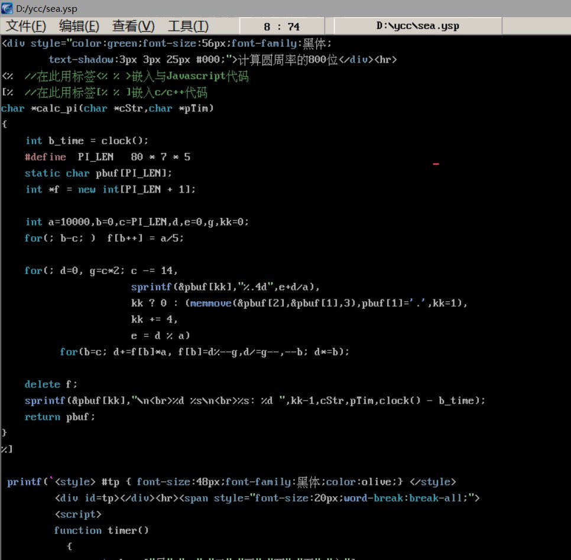Click the clock() call on b_time line
This screenshot has height=560, width=571.
point(125,141)
